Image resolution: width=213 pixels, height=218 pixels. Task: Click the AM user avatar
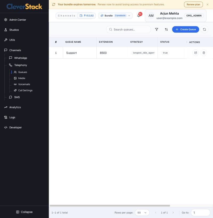(151, 16)
